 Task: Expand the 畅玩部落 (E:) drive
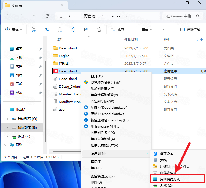7,128
